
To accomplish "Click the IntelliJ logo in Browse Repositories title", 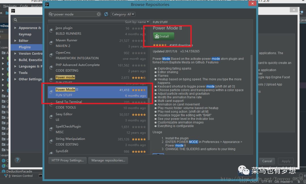I will click(47, 4).
